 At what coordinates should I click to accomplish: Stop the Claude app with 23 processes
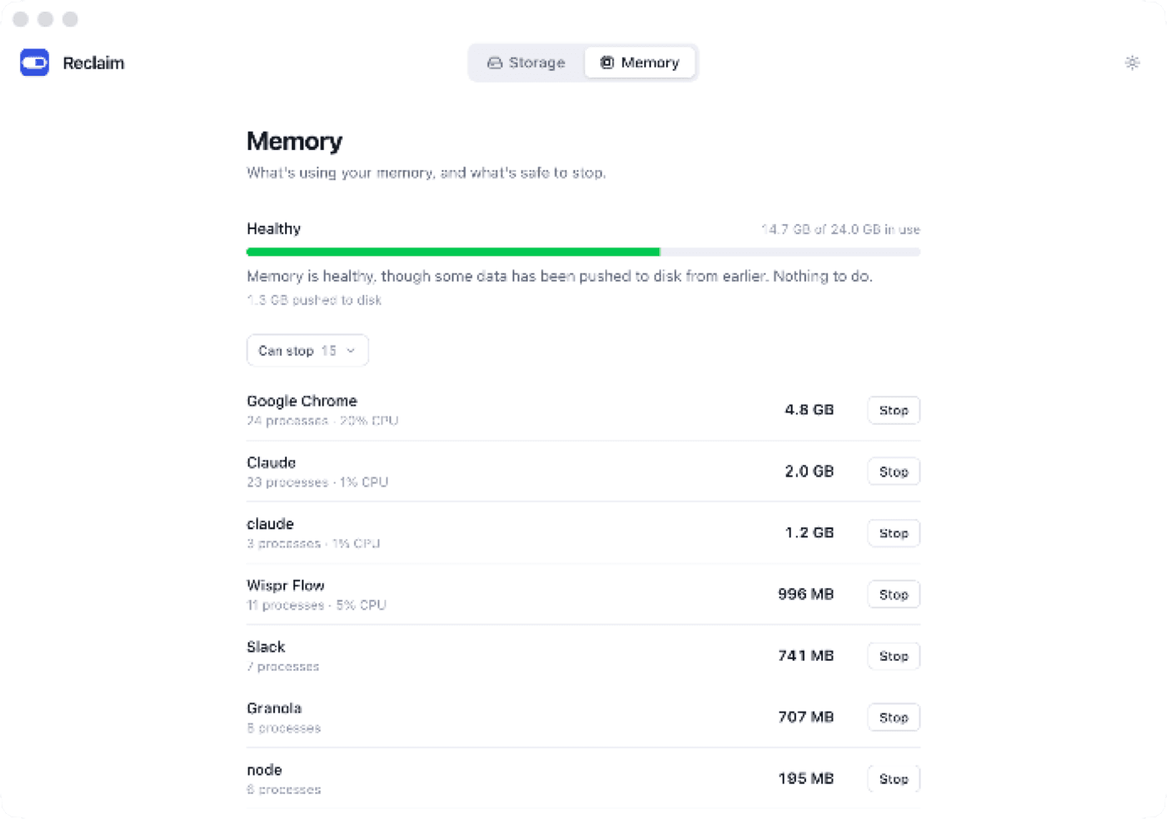click(x=894, y=472)
